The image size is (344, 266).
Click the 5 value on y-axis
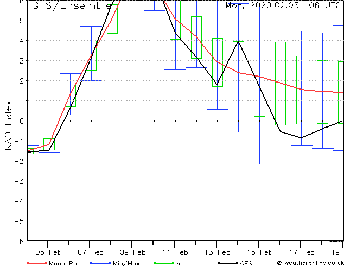[x=22, y=21]
